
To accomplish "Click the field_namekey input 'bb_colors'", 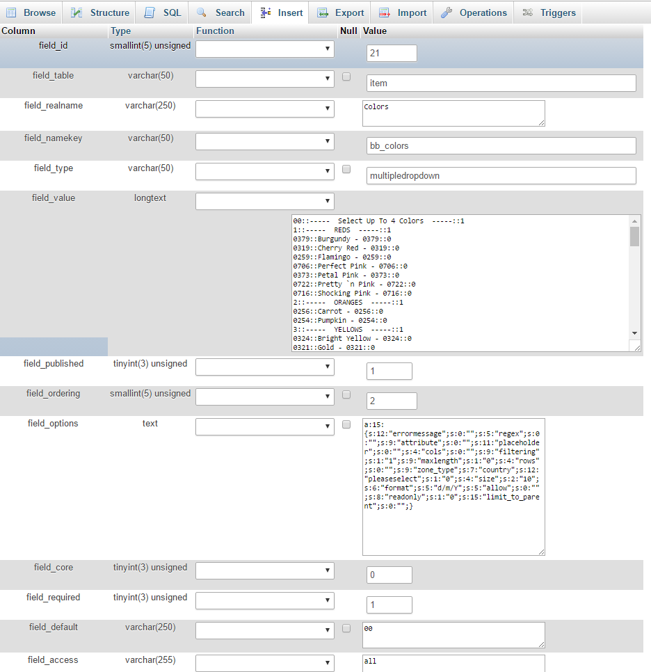I will (501, 145).
